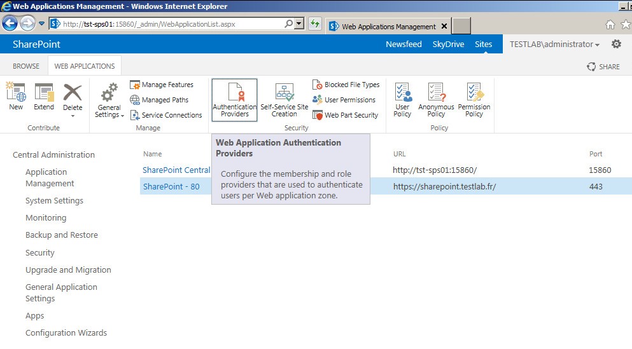The image size is (632, 349).
Task: Select the SharePoint - 80 web application
Action: click(x=171, y=187)
